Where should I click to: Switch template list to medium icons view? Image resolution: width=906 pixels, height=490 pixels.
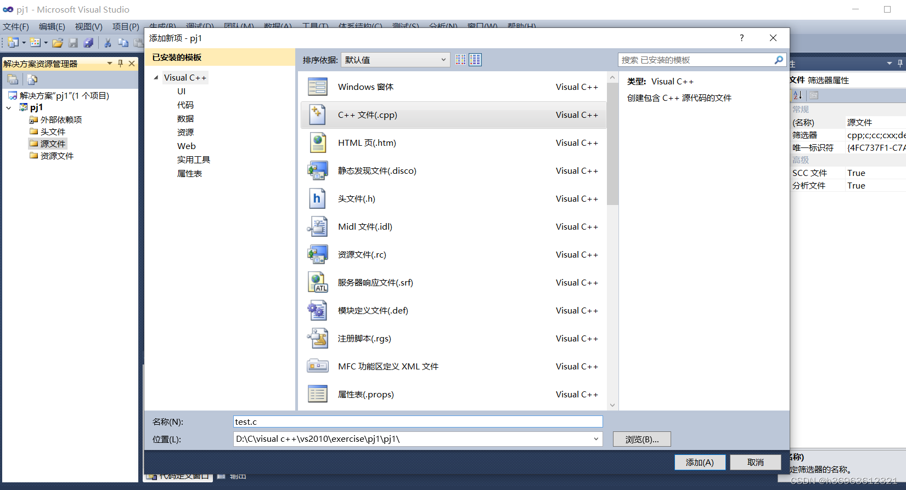click(475, 60)
